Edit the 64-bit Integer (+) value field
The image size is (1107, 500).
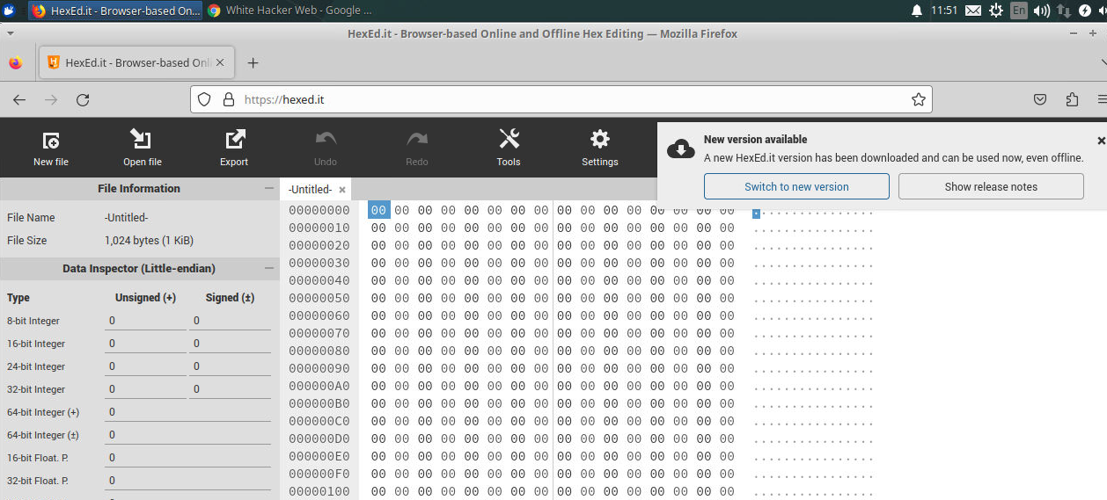pos(188,412)
